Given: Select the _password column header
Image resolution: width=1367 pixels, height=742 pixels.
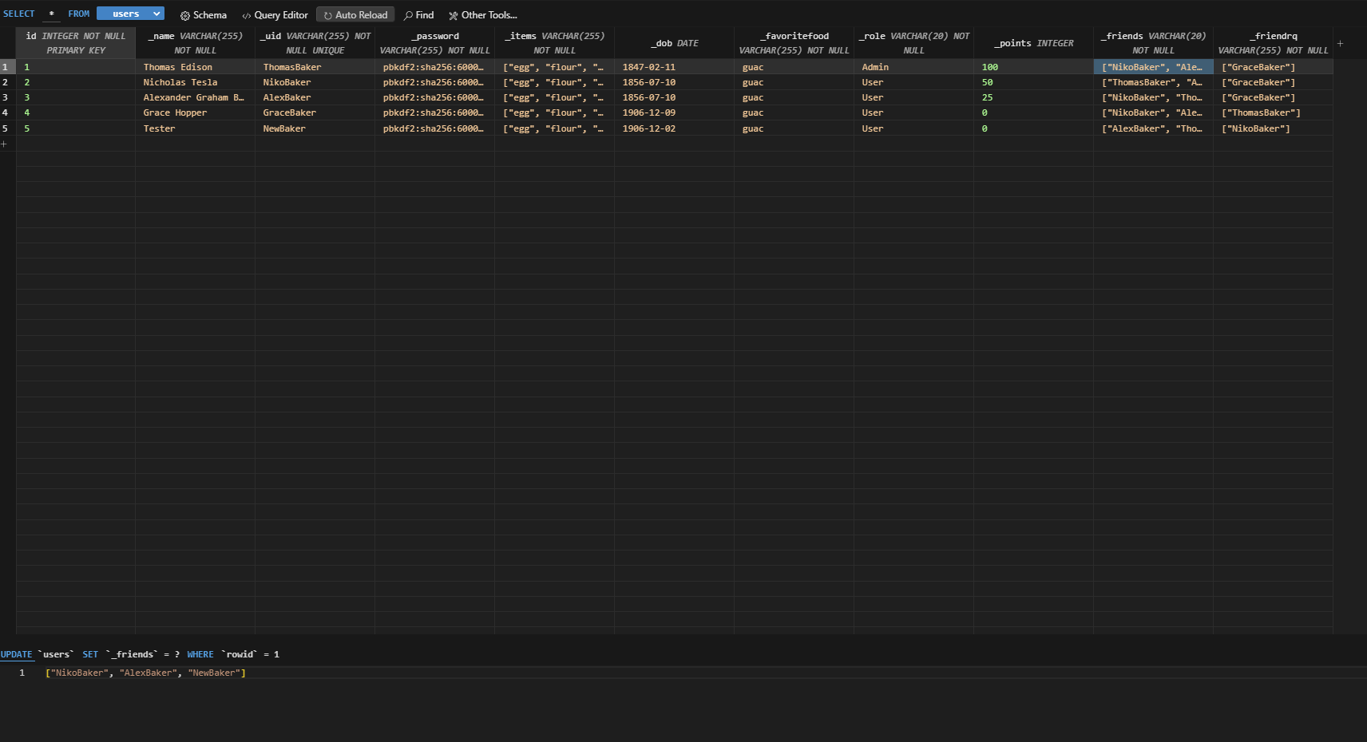Looking at the screenshot, I should click(x=435, y=43).
